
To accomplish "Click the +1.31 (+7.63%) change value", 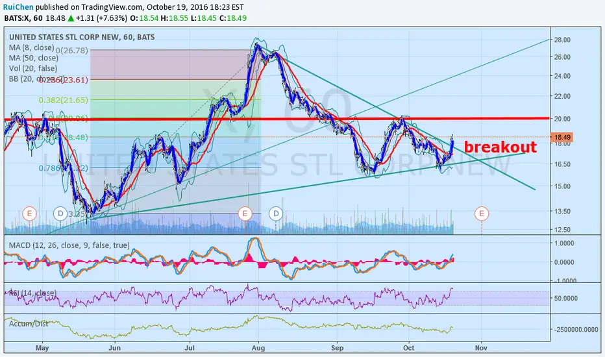I will point(101,18).
